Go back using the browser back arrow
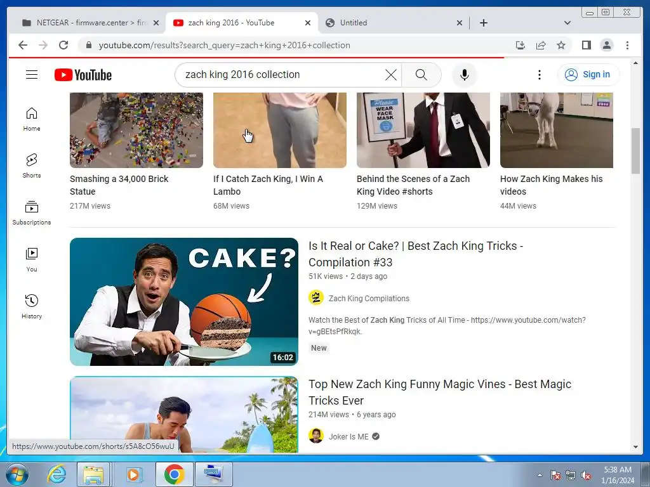The width and height of the screenshot is (650, 487). pos(23,45)
